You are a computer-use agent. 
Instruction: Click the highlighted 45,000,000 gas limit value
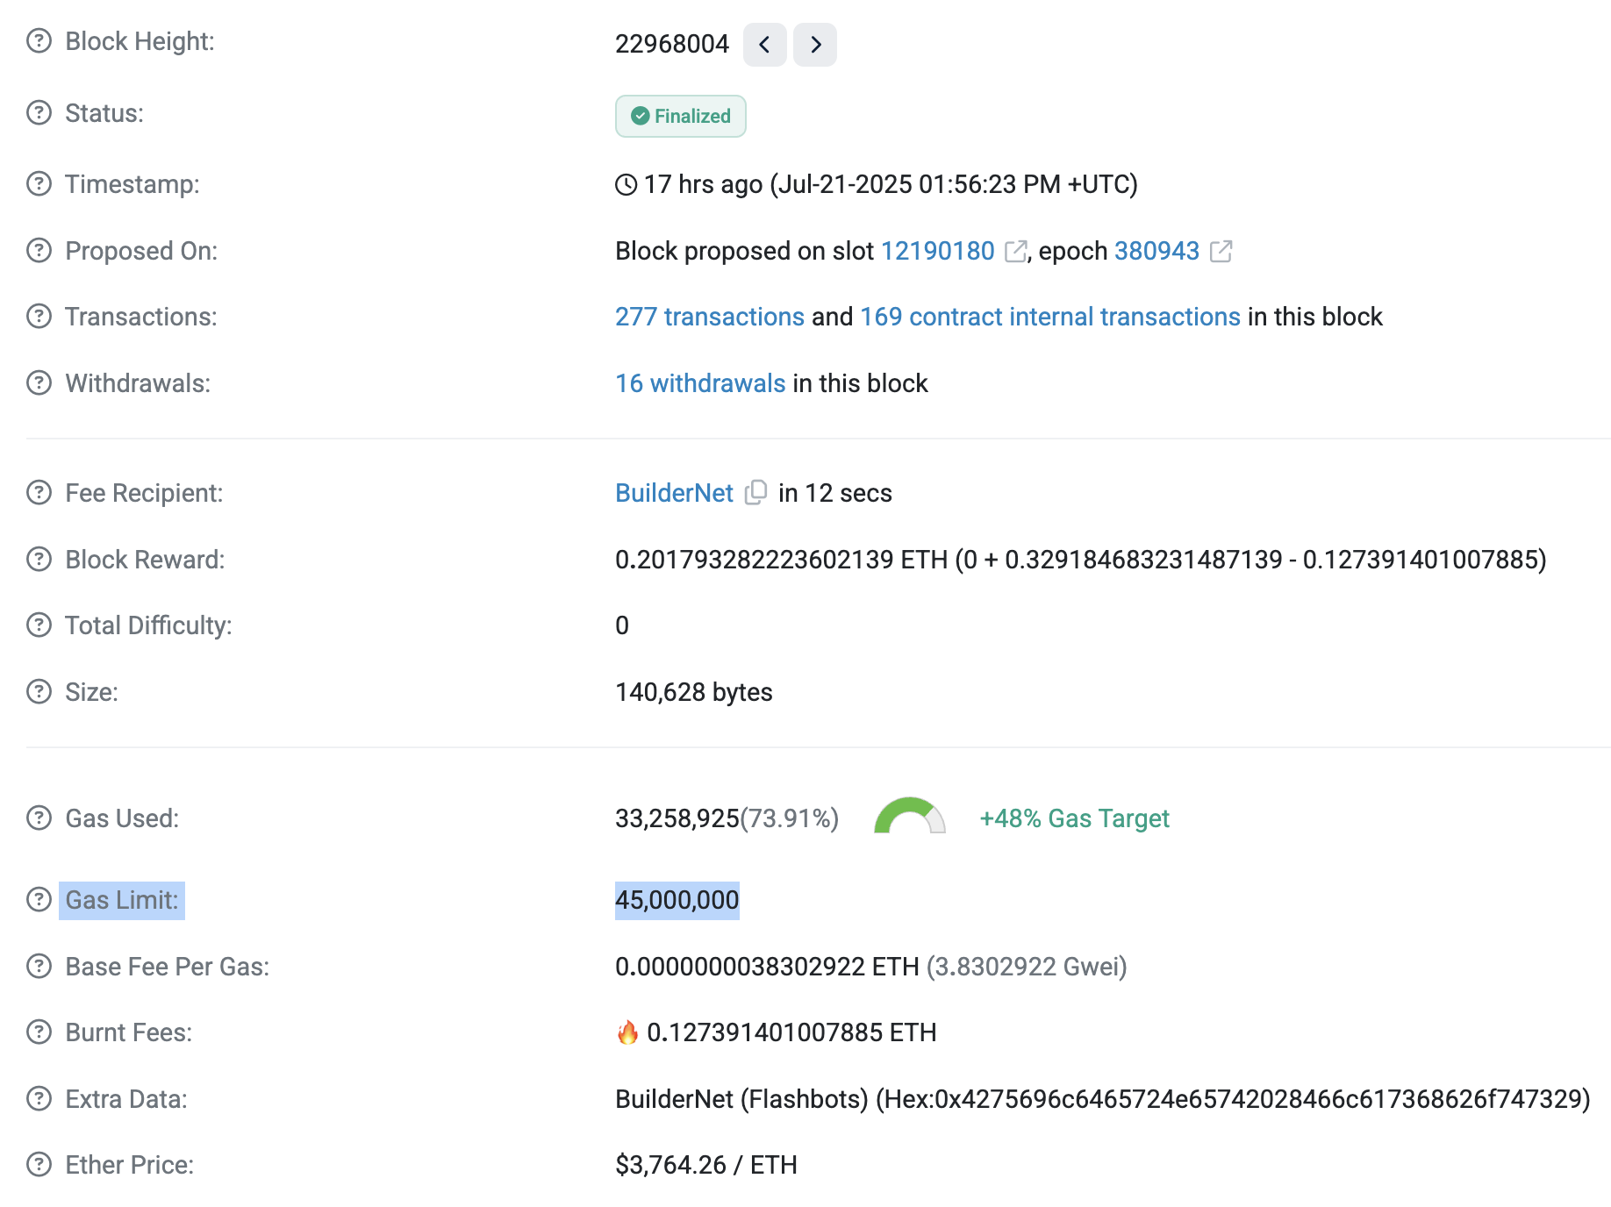click(x=677, y=900)
